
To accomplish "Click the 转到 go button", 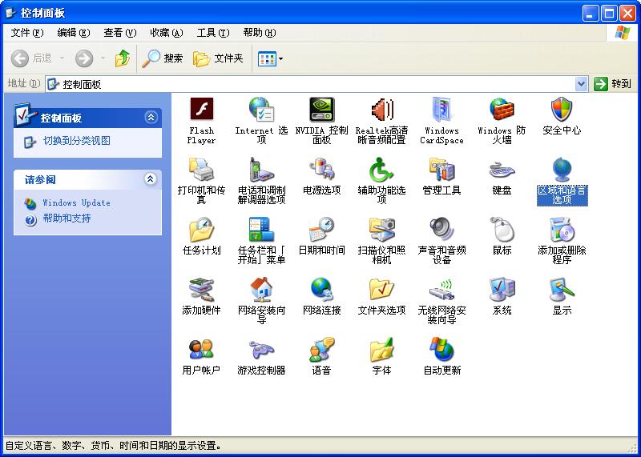I will [x=613, y=84].
